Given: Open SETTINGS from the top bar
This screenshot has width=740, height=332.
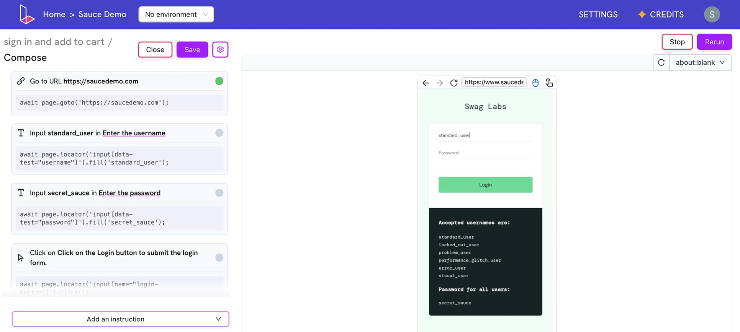Looking at the screenshot, I should 598,15.
